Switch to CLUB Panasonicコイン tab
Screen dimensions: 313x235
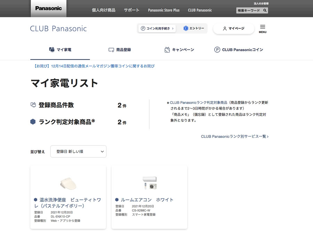[239, 50]
